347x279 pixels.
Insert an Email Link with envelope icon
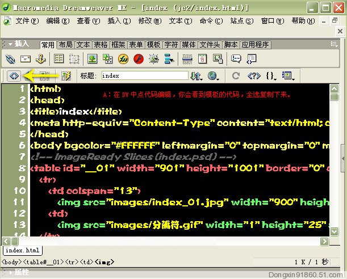[26, 59]
